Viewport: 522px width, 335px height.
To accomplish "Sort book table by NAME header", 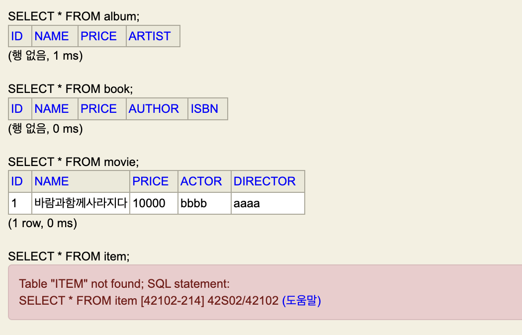I will click(x=52, y=109).
